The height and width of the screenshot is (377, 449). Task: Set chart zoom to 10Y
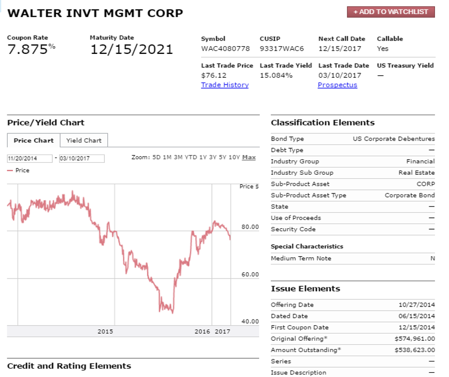click(x=234, y=157)
